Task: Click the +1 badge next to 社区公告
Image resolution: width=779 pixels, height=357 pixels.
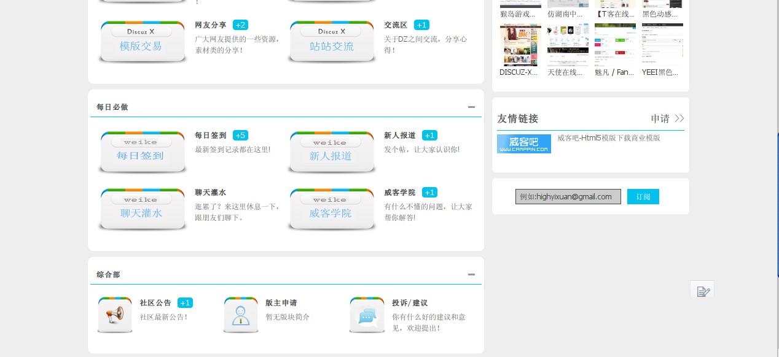Action: [x=185, y=303]
